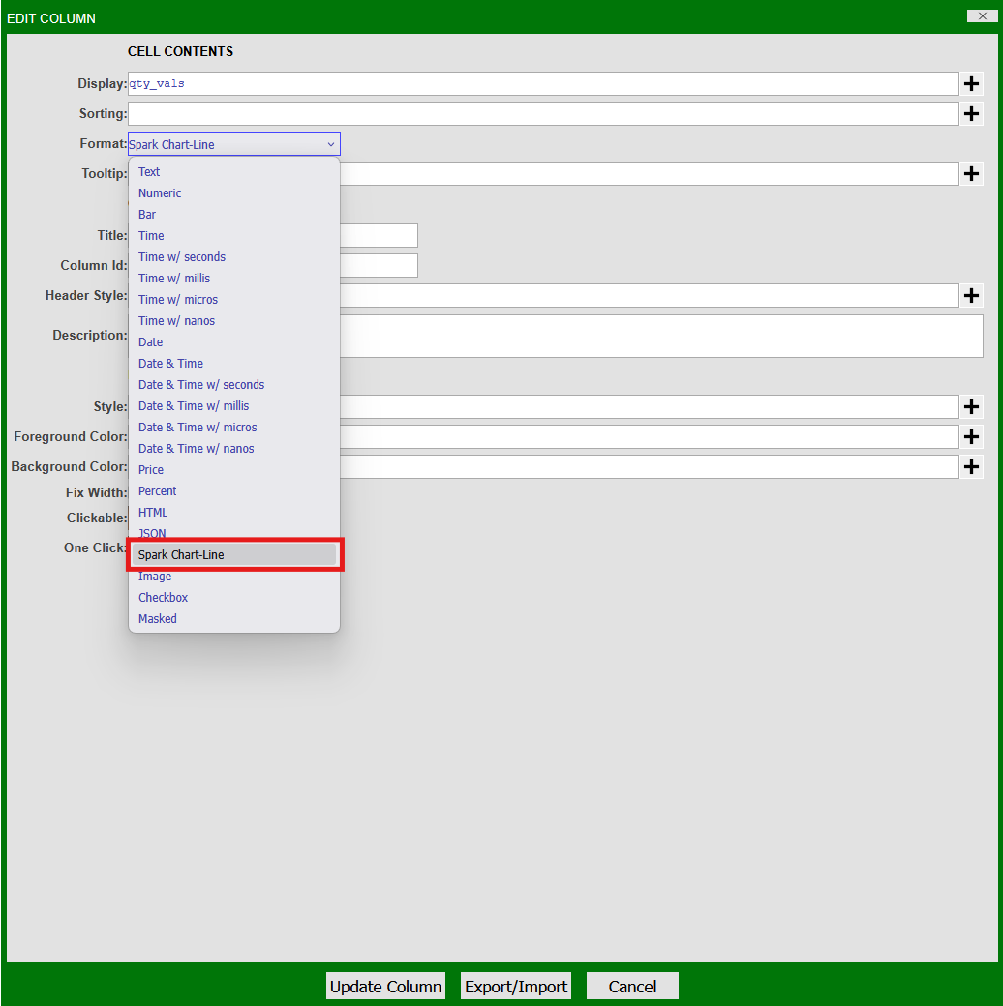This screenshot has height=1006, width=1003.
Task: Click the plus icon for Header Style
Action: pyautogui.click(x=972, y=296)
